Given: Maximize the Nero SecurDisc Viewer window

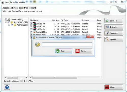Looking at the screenshot, I should coord(116,2).
